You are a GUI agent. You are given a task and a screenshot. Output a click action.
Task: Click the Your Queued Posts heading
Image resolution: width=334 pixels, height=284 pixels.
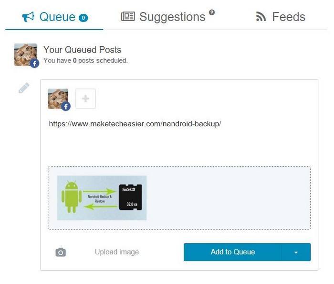pyautogui.click(x=82, y=50)
